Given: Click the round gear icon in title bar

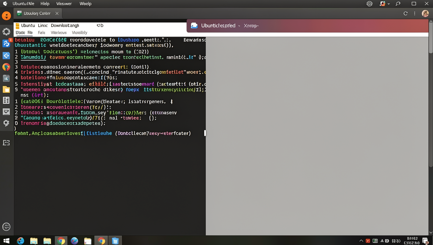Looking at the screenshot, I should (369, 4).
